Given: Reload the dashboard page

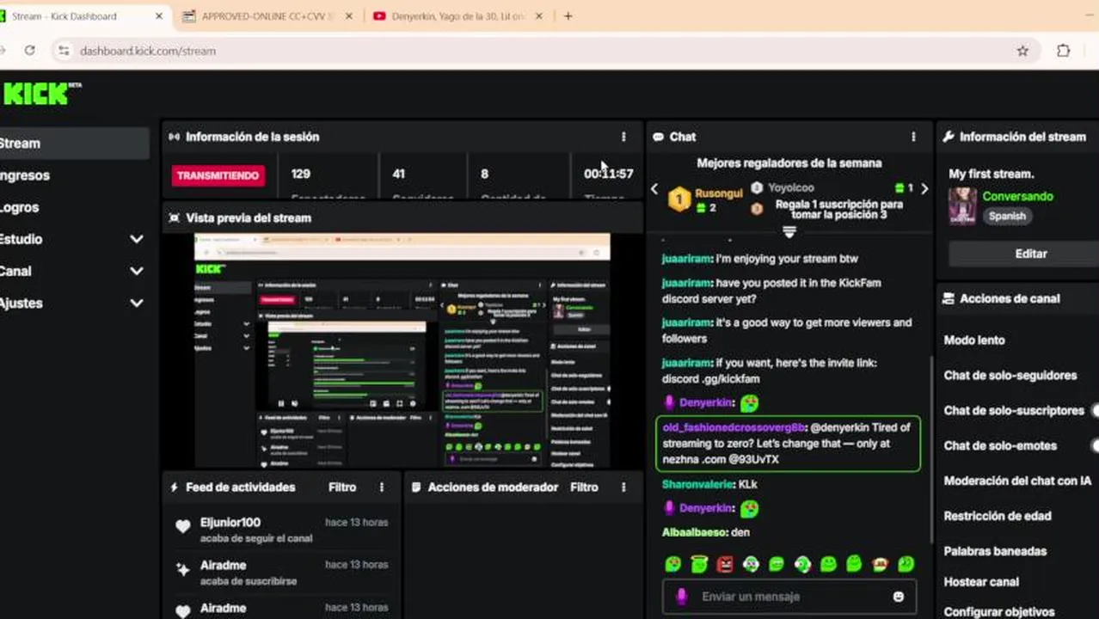Looking at the screenshot, I should pyautogui.click(x=30, y=51).
